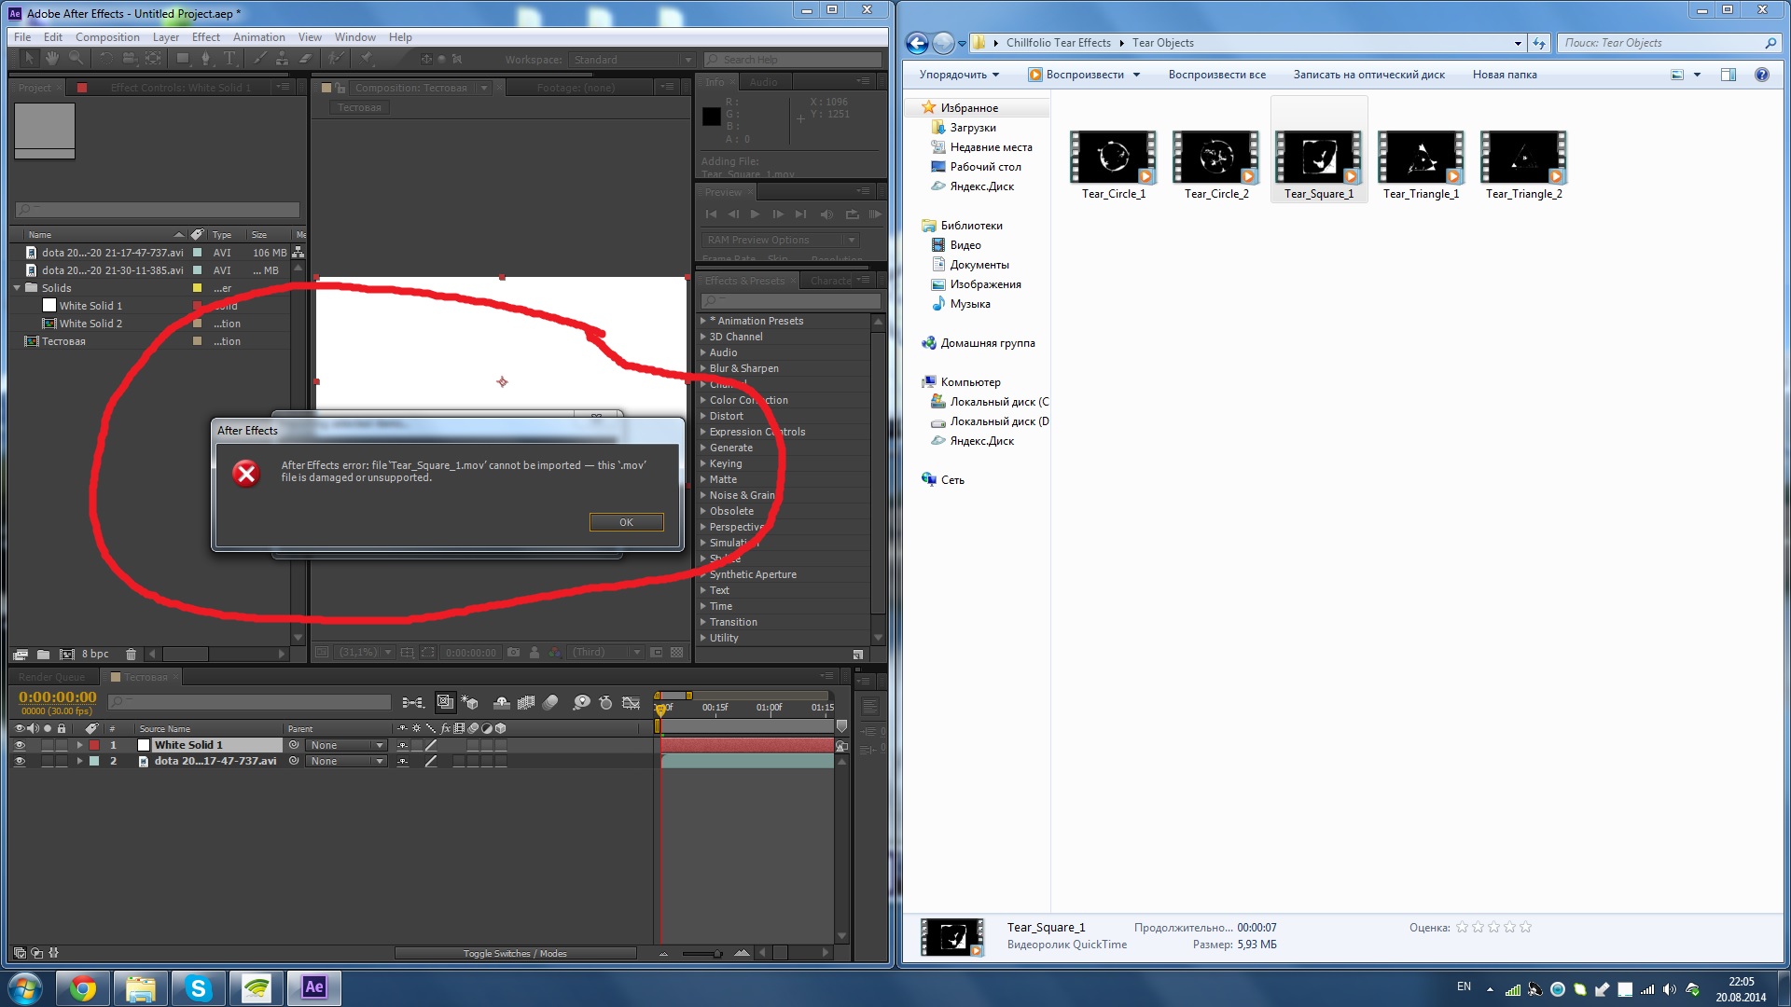Click OK to dismiss the import error dialog

(625, 521)
